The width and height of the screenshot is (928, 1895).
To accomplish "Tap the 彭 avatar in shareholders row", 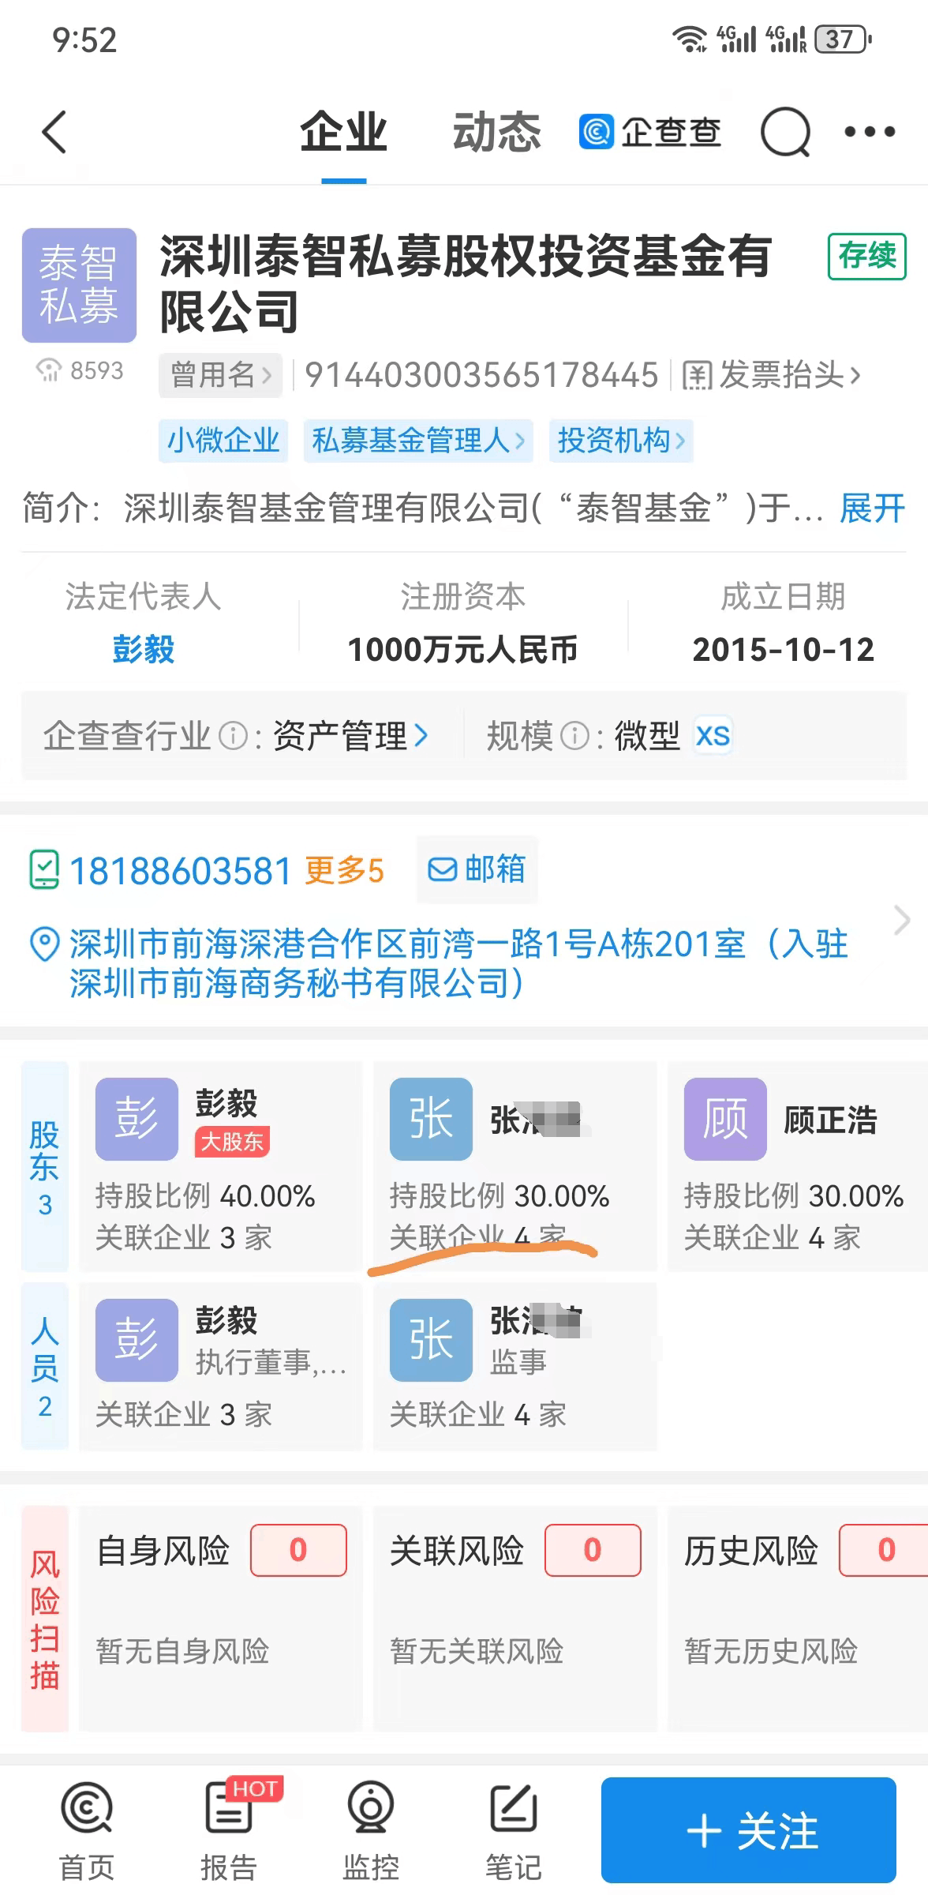I will point(137,1119).
